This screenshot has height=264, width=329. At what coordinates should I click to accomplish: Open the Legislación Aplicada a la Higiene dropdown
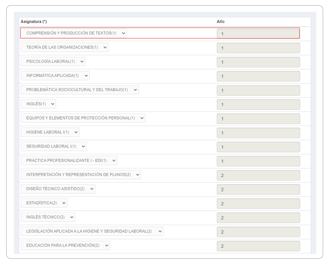[x=92, y=231]
